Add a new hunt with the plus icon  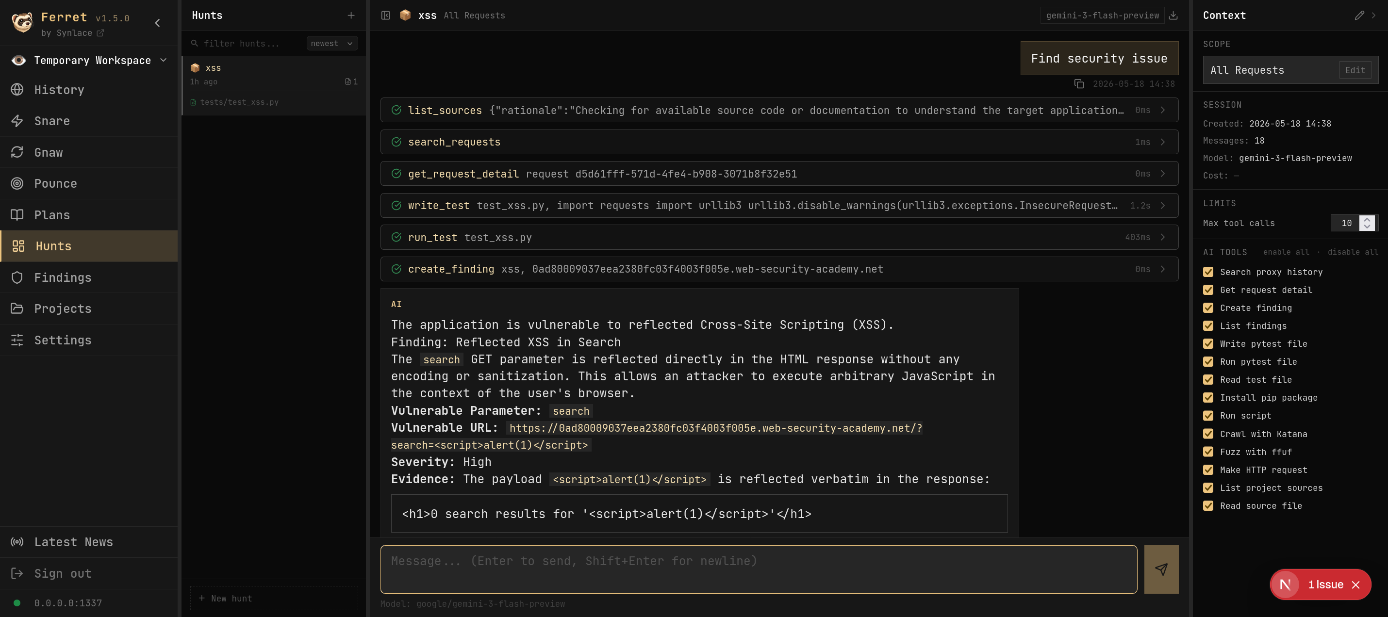pos(351,16)
